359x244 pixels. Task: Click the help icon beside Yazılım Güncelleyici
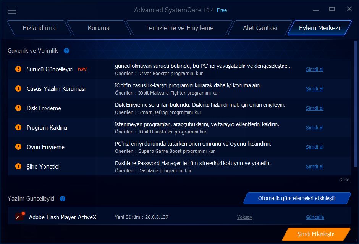(63, 199)
